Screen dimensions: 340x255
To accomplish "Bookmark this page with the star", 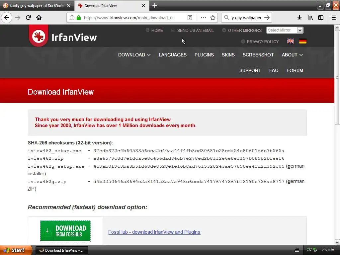I will 213,18.
